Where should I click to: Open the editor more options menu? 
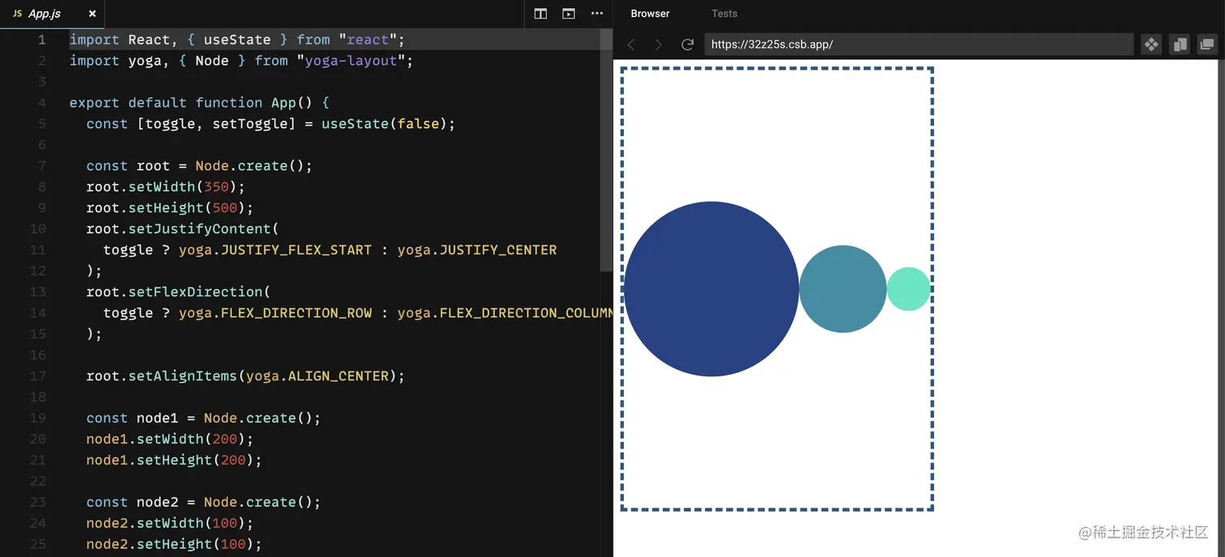click(597, 14)
